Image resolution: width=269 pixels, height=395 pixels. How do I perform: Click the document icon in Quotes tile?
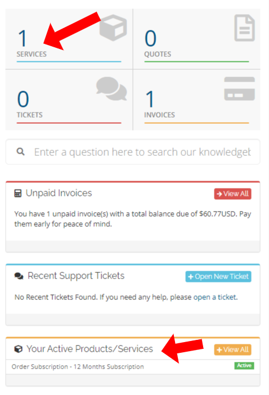point(244,28)
